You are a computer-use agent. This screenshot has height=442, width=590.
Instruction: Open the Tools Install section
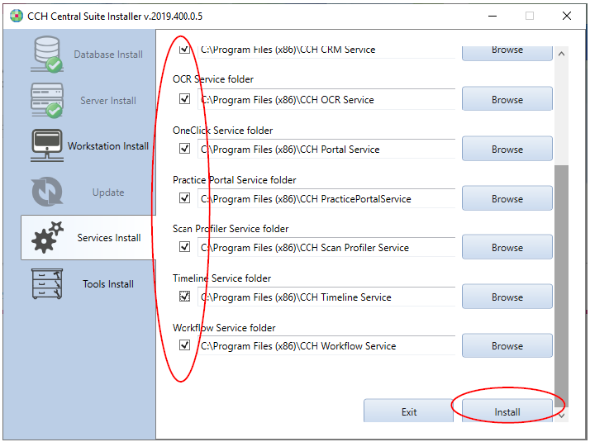click(x=88, y=283)
